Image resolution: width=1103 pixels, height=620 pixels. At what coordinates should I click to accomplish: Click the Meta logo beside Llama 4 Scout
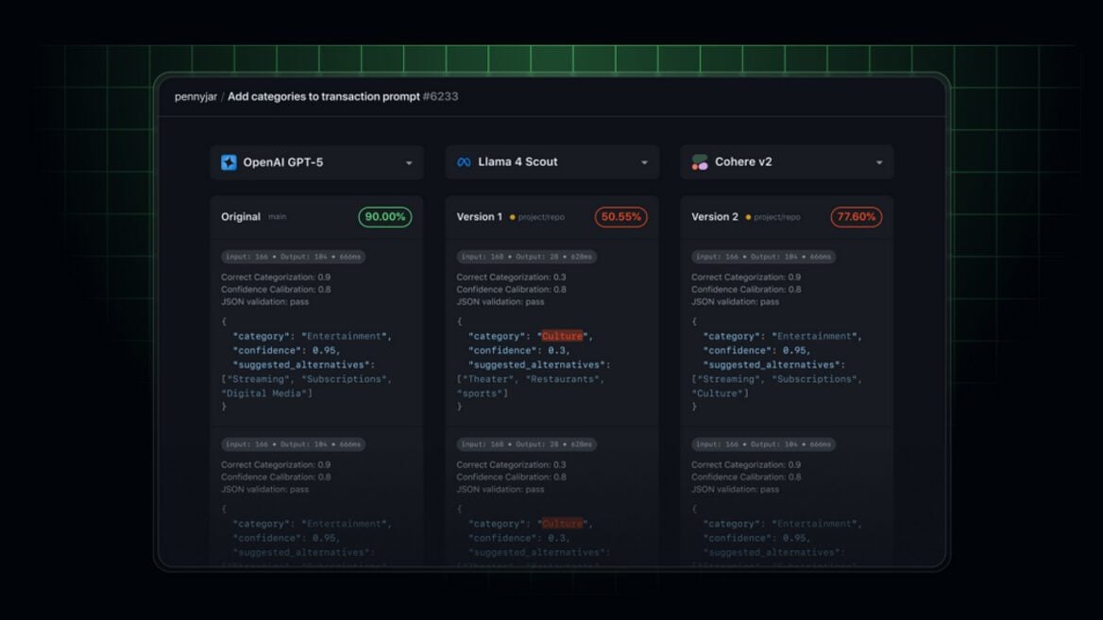[464, 162]
